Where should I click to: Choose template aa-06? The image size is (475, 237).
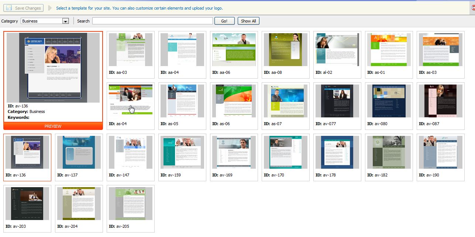pyautogui.click(x=234, y=50)
